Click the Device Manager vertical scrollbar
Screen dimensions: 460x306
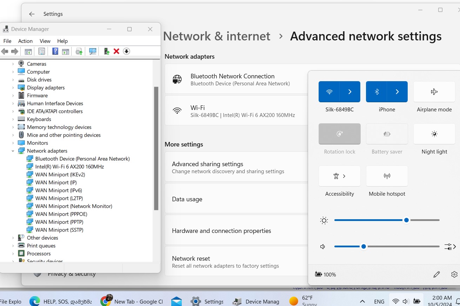(x=156, y=148)
